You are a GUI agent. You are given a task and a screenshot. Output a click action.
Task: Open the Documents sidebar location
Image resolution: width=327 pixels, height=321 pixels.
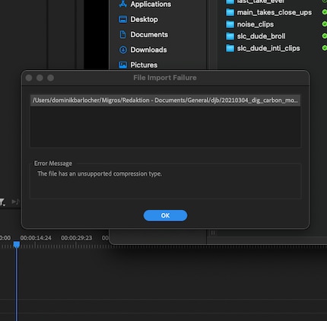click(144, 34)
